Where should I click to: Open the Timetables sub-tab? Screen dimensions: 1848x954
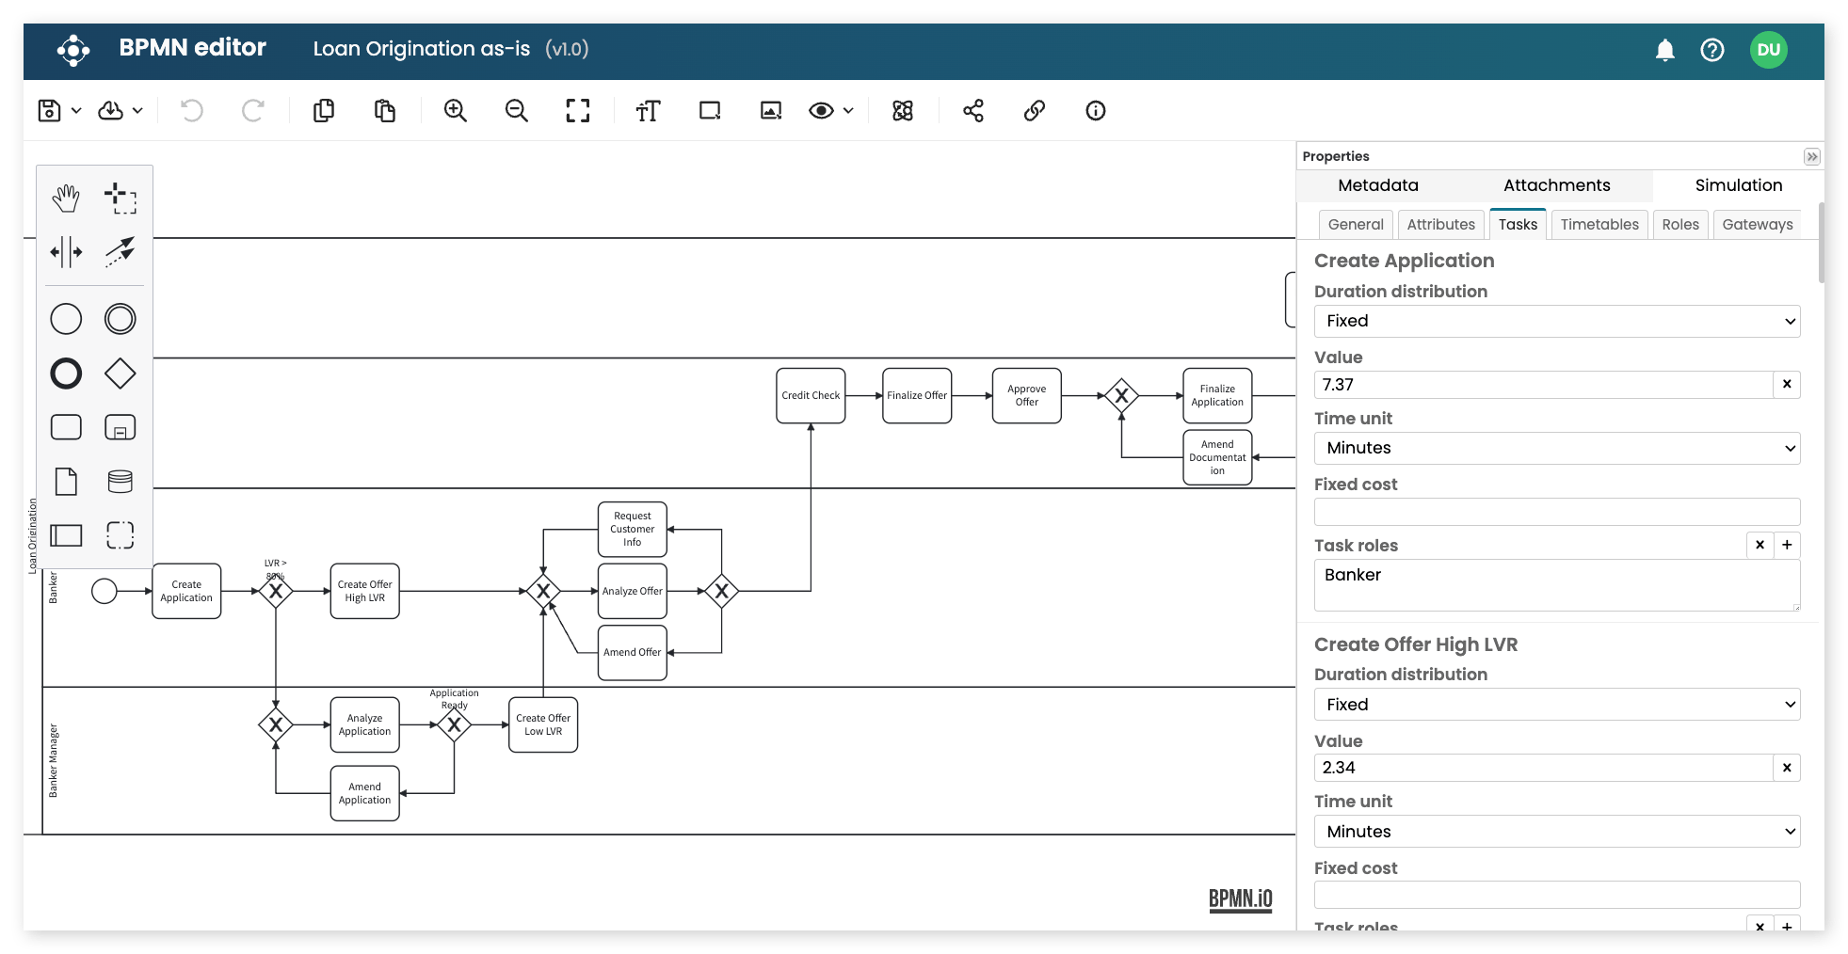click(1599, 224)
